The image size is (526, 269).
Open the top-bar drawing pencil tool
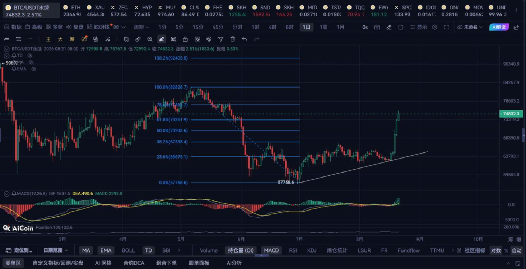point(389,27)
